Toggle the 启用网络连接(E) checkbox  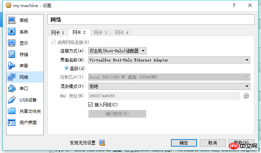pyautogui.click(x=53, y=42)
